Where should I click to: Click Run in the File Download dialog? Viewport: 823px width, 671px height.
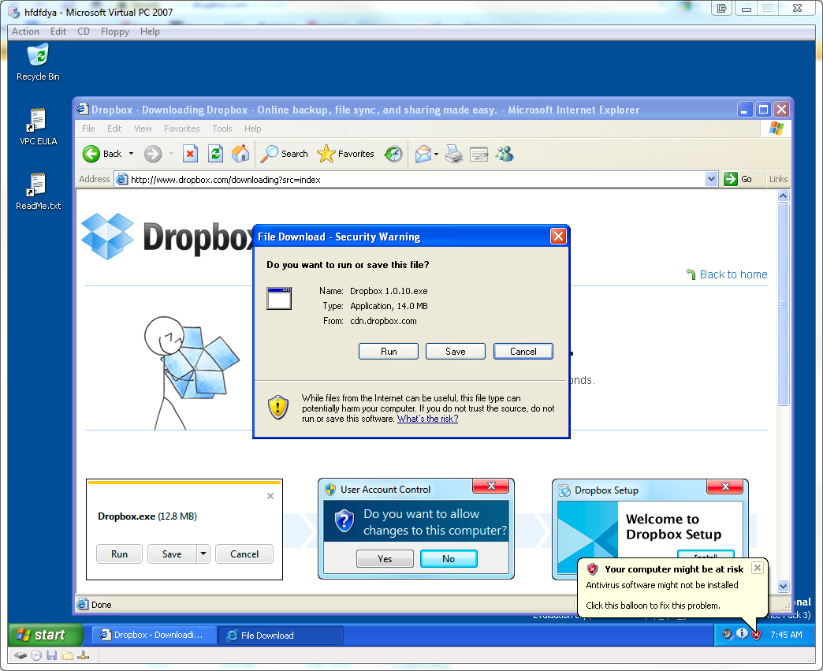click(x=389, y=351)
